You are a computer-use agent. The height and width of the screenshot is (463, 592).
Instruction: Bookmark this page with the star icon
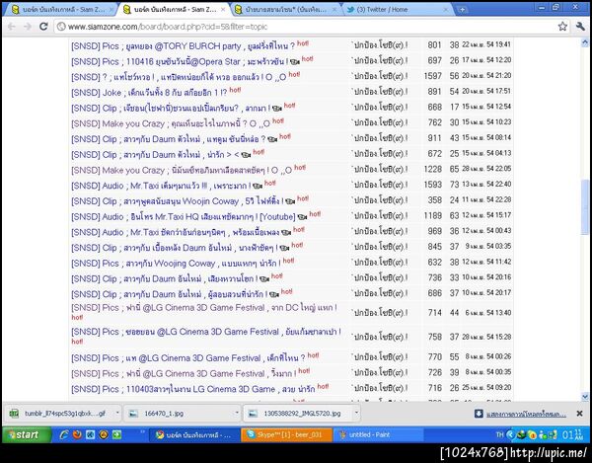[x=562, y=27]
